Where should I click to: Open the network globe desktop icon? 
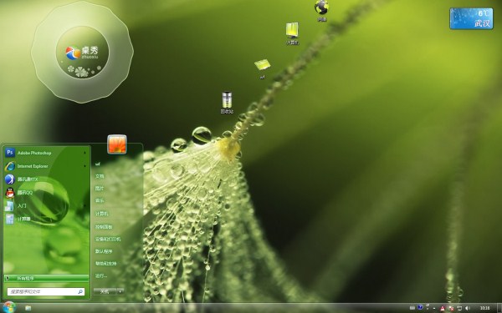pos(322,11)
